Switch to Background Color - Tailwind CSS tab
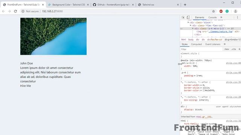Image resolution: width=241 pixels, height=135 pixels. click(69, 5)
